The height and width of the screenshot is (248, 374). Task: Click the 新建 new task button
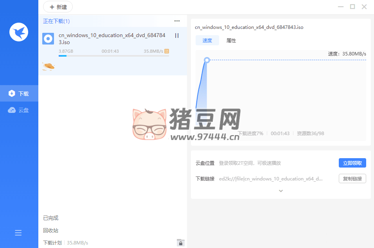tap(58, 7)
